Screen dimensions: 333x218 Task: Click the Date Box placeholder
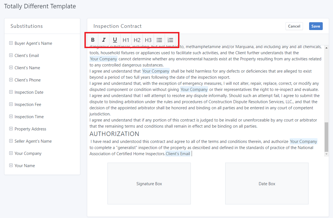267,184
